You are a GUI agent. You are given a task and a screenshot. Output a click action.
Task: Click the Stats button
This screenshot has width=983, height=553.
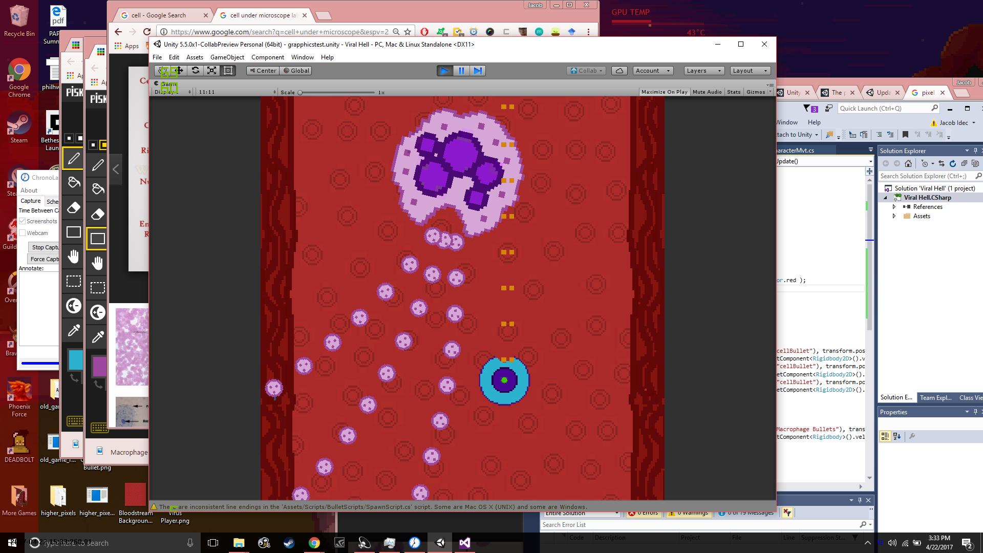pyautogui.click(x=734, y=92)
